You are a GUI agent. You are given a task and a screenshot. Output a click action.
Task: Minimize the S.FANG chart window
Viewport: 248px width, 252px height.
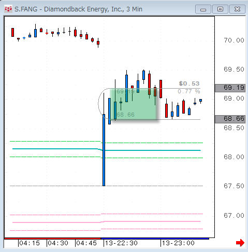pyautogui.click(x=203, y=9)
